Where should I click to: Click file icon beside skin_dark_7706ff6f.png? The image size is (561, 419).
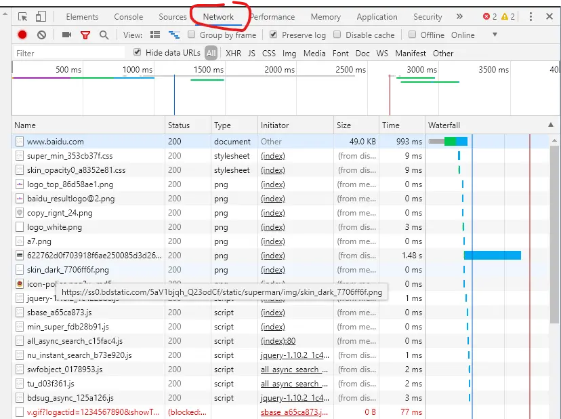coord(20,270)
